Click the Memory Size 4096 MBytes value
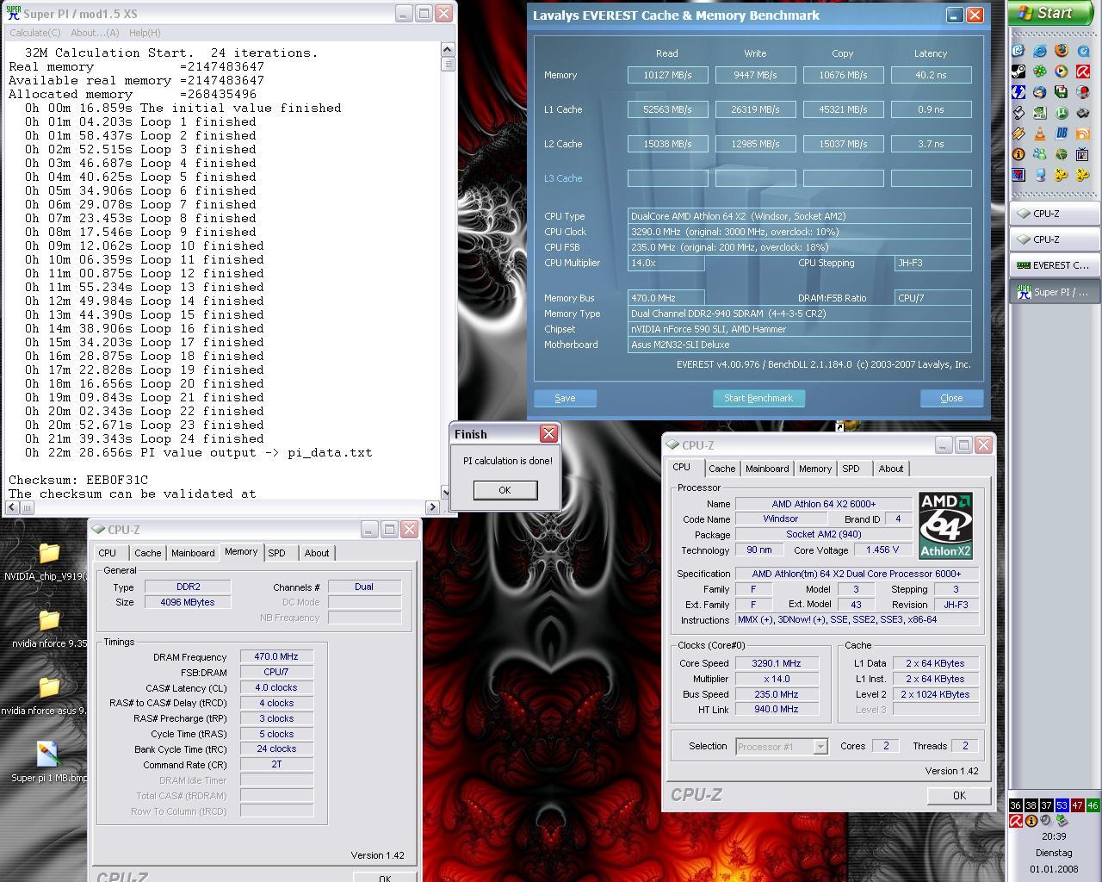Screen dimensions: 1102x882 pyautogui.click(x=188, y=602)
